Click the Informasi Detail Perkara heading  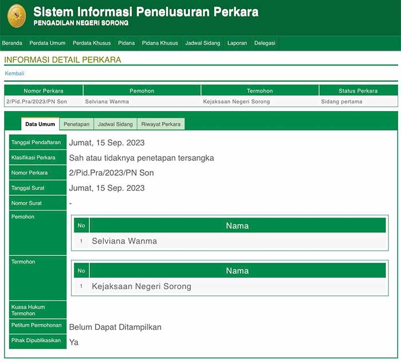62,60
